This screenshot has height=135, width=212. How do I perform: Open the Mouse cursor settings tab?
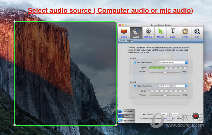[160, 33]
